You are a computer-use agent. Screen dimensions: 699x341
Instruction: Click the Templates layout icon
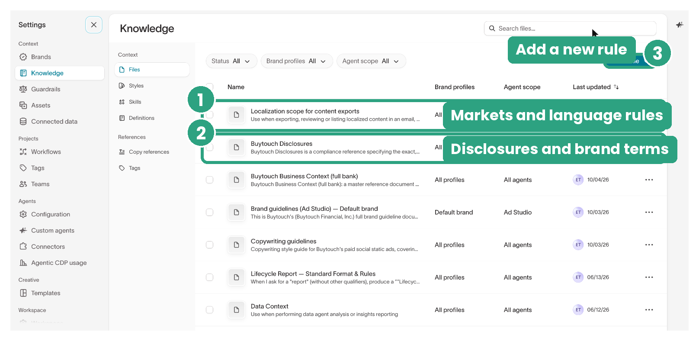23,293
